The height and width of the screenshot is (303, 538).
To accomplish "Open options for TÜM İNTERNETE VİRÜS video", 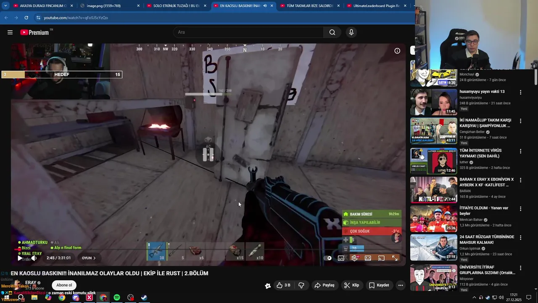I will pyautogui.click(x=520, y=151).
